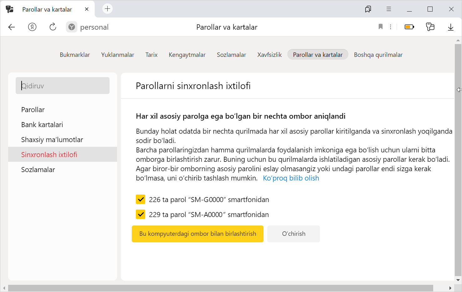Viewport: 462px width, 292px height.
Task: Click the back arrow navigation button
Action: tap(12, 27)
